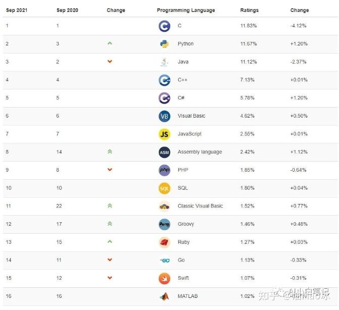Screen dimensions: 339x310
Task: Click the green up arrow in Python row
Action: coord(110,43)
